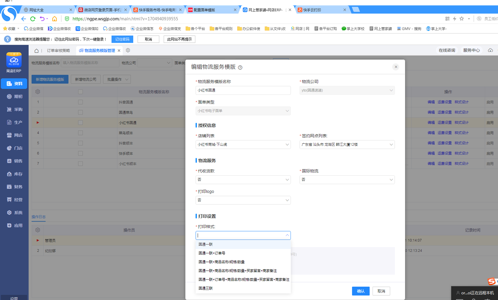Click the green security shield in address bar
498x300 pixels.
click(x=67, y=19)
